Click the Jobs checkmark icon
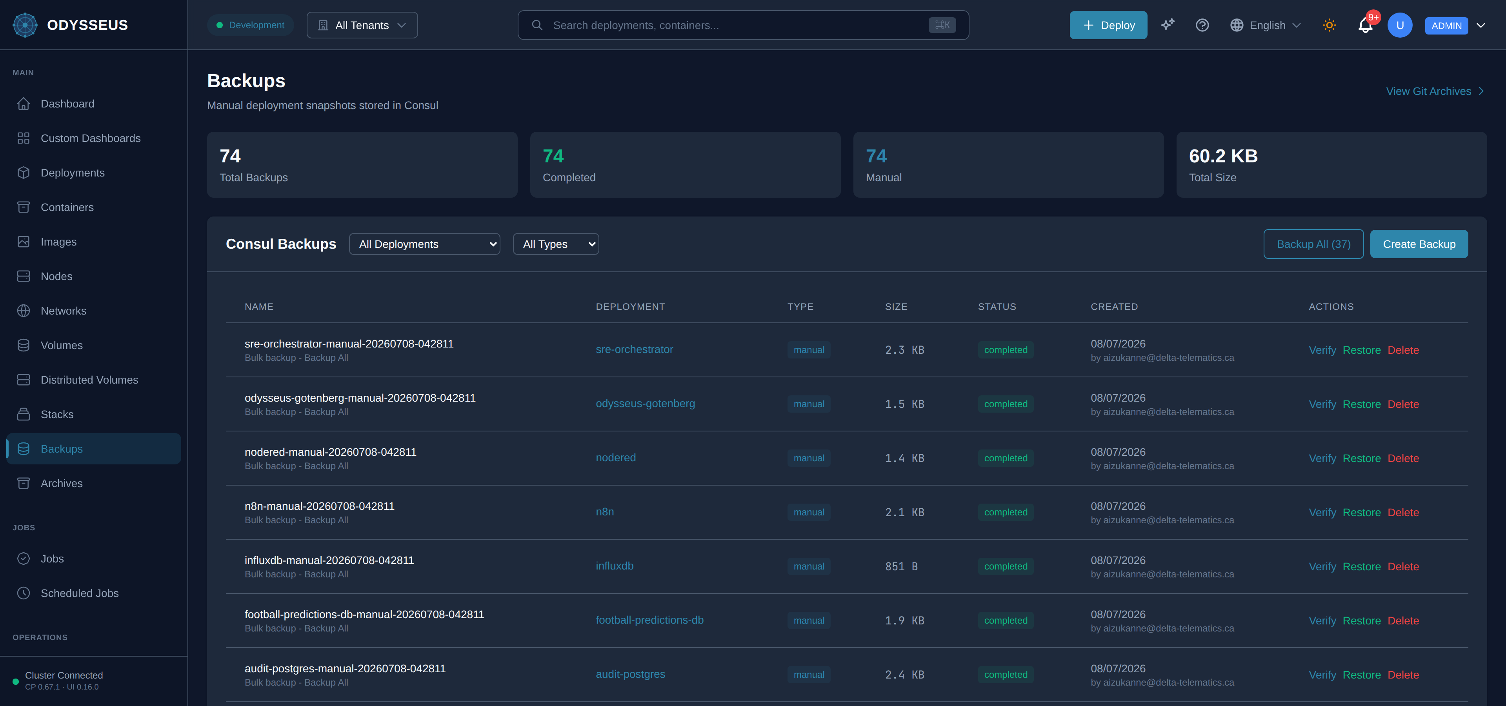The height and width of the screenshot is (706, 1506). click(24, 558)
